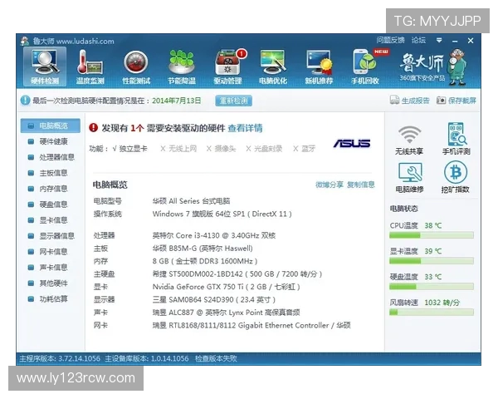This screenshot has width=498, height=399.
Task: Click the Core i3-4130 processor text
Action: tap(214, 235)
